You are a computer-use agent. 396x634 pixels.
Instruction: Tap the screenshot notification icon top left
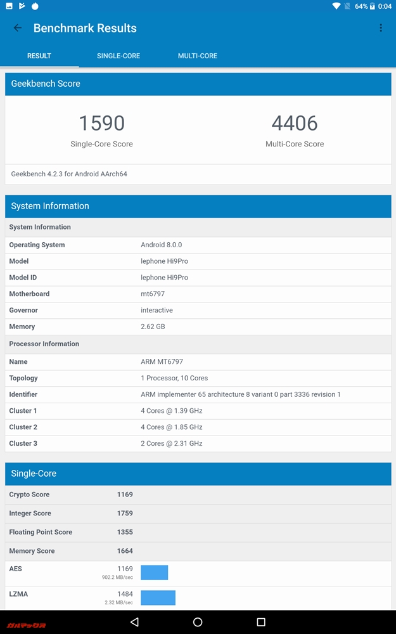point(9,6)
